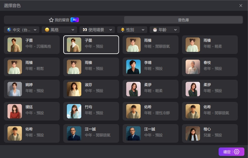Click the 中年 - 沉穩風格 label text

coord(38,46)
